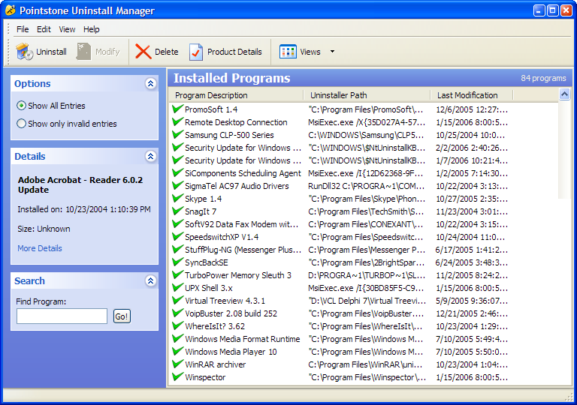Click the '5/9/2005 9:36:07' modification date
This screenshot has width=577, height=405.
click(472, 301)
